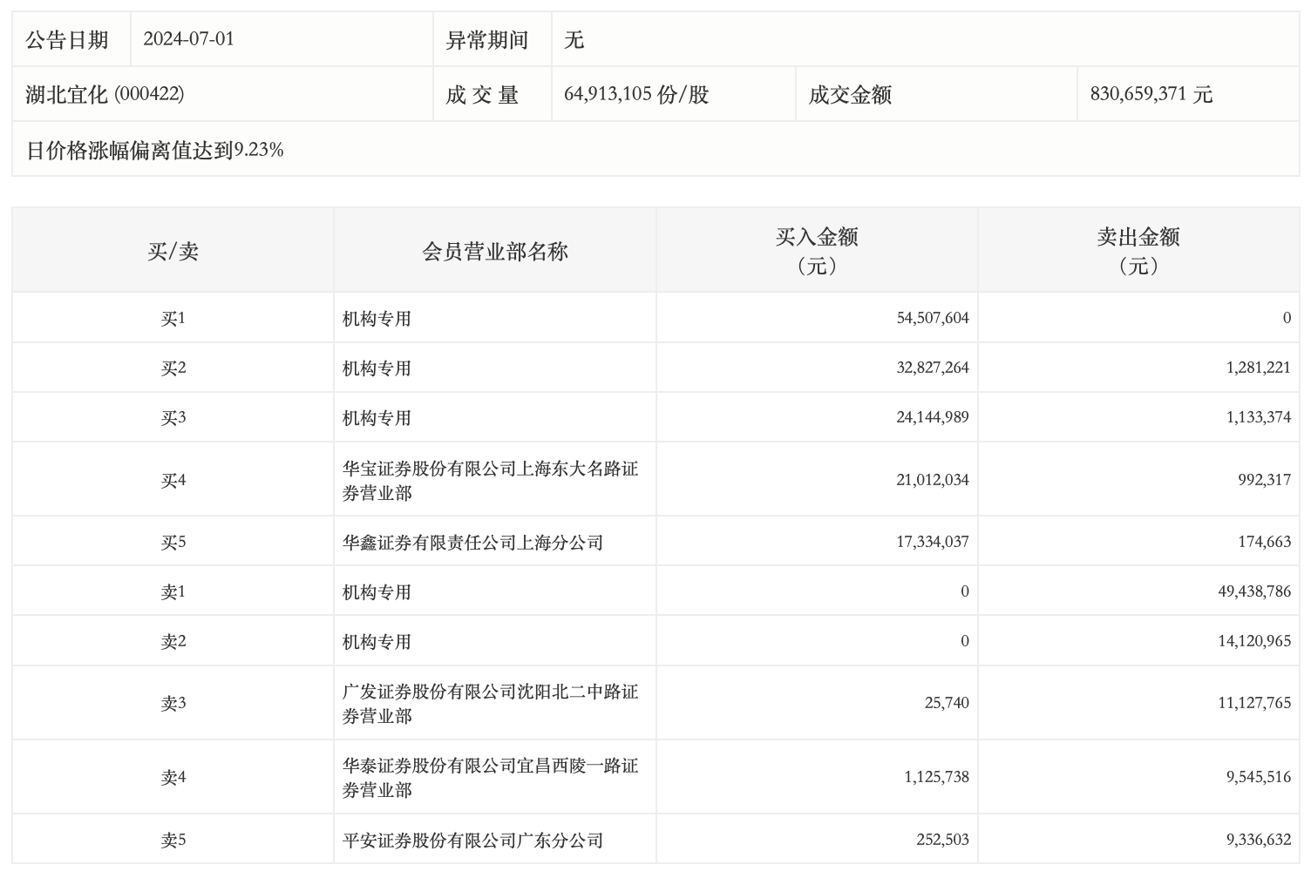Viewport: 1311px width, 878px height.
Task: Click the 买3 row label
Action: (x=173, y=417)
